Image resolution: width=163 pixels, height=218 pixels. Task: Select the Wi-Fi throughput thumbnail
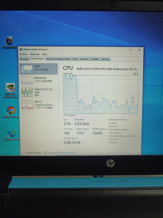click(27, 105)
